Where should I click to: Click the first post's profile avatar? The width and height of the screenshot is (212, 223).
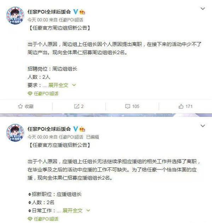15,16
